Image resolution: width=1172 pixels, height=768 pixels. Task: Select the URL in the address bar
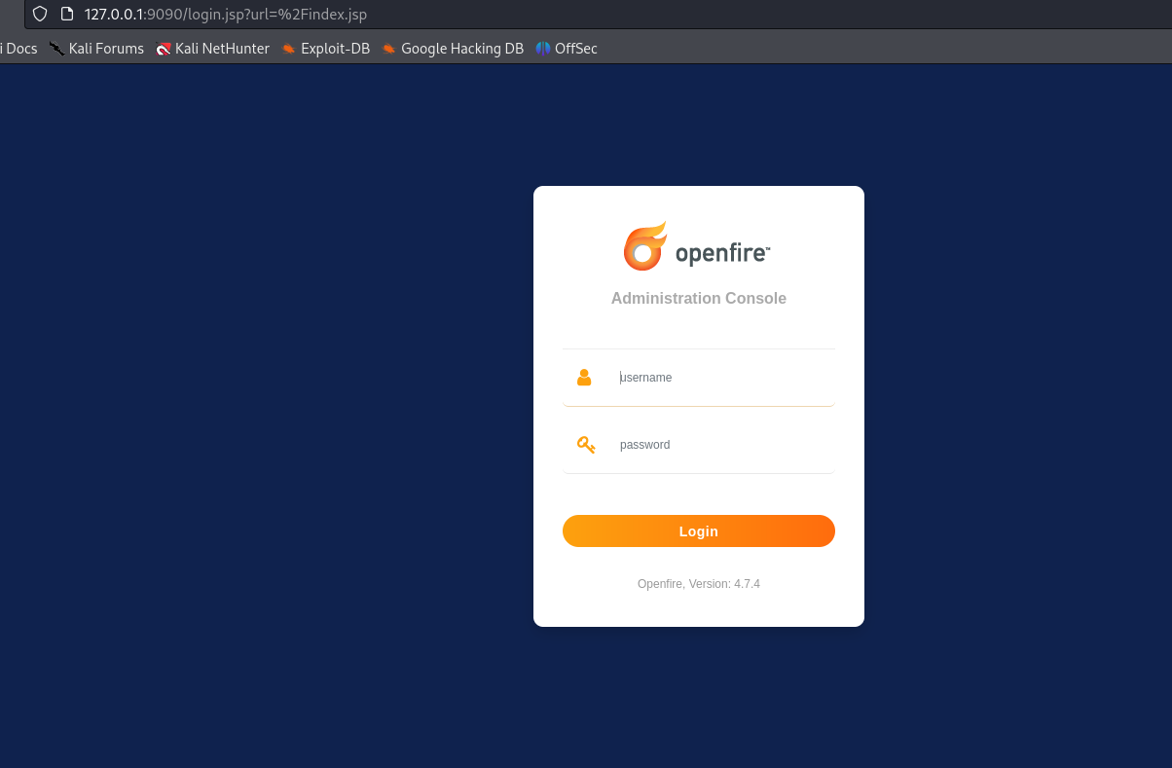[226, 15]
